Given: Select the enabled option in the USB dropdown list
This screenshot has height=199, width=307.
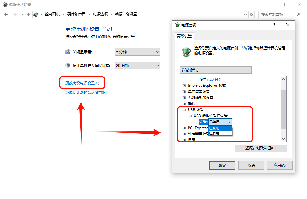Looking at the screenshot, I should tap(220, 133).
